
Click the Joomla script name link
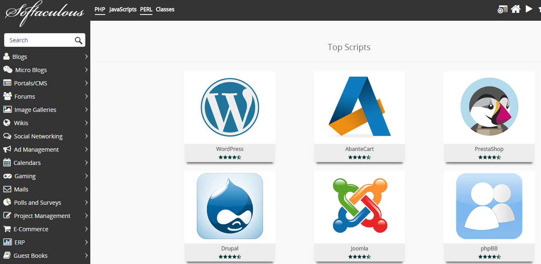pos(360,248)
